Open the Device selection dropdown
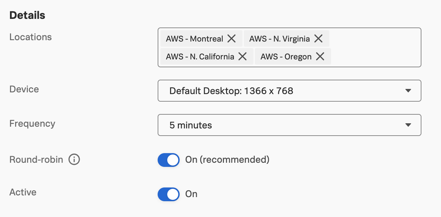Viewport: 441px width, 217px height. (289, 91)
